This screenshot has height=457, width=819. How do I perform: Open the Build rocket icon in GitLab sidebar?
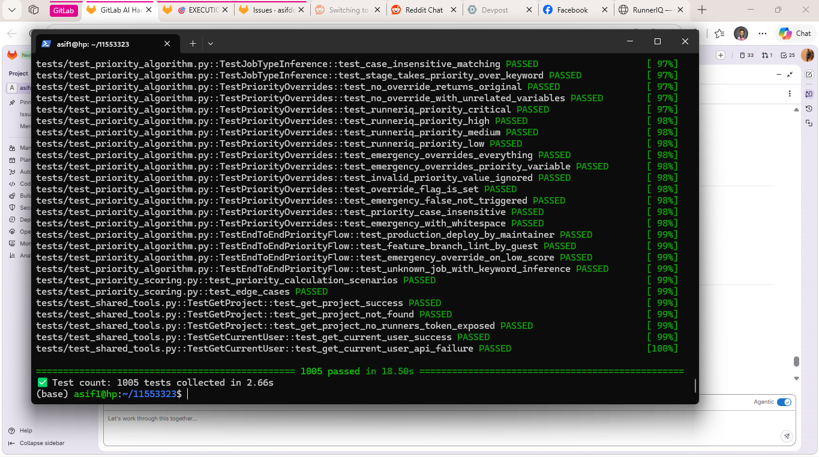(13, 196)
